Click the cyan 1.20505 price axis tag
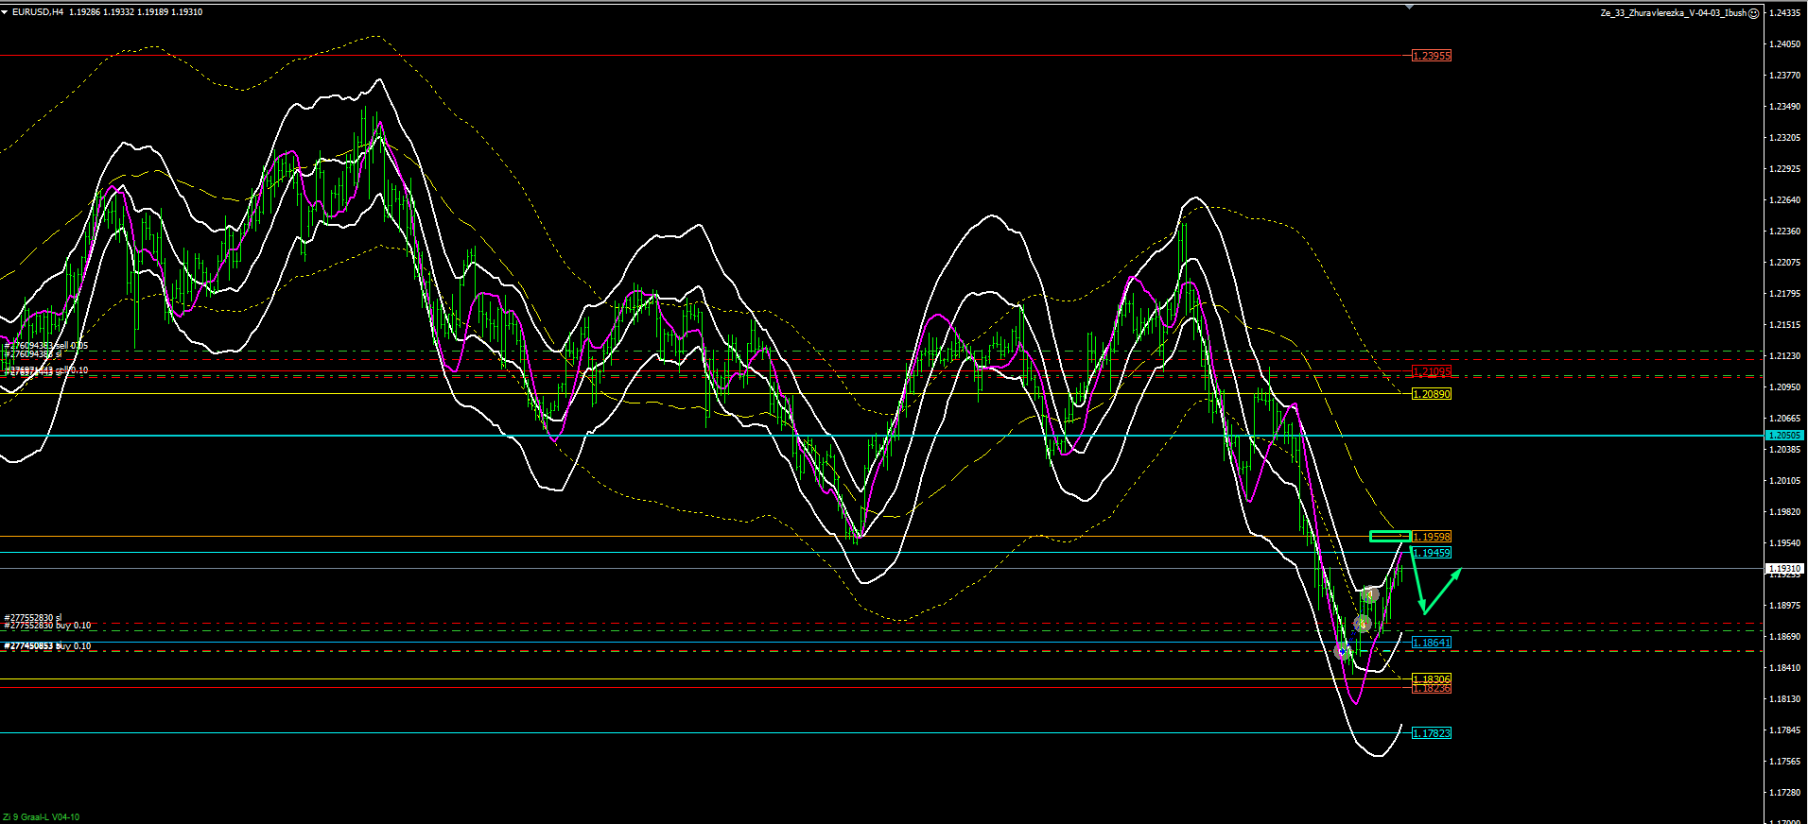This screenshot has height=824, width=1808. (x=1784, y=435)
